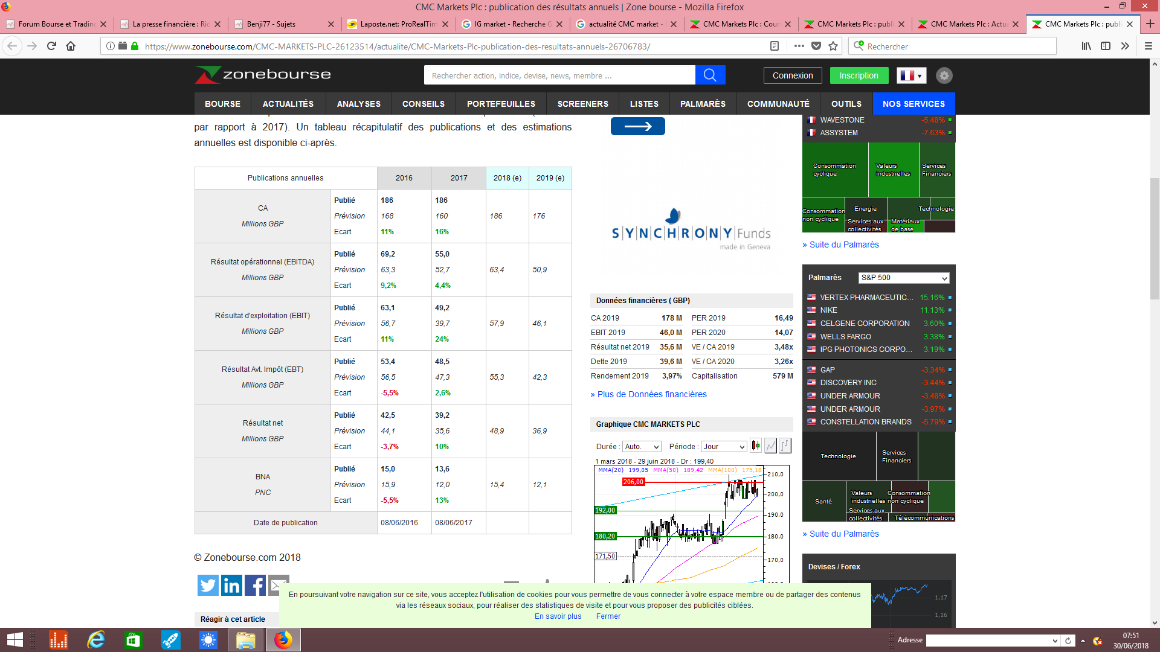Switch chart to step line display
The width and height of the screenshot is (1160, 652).
[785, 446]
